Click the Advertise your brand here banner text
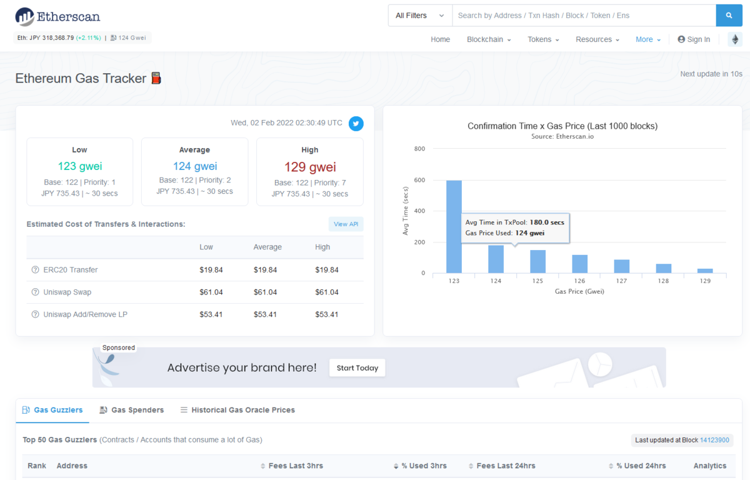This screenshot has height=480, width=750. click(242, 368)
